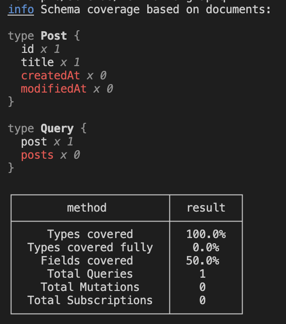
Task: Click the 50.0% result value
Action: point(203,261)
